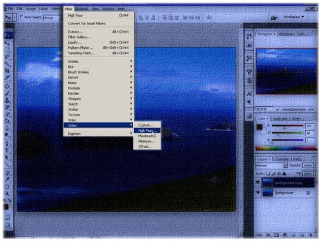Viewport: 321px width, 241px height.
Task: Select the Background copy layer thumbnail
Action: (x=267, y=183)
